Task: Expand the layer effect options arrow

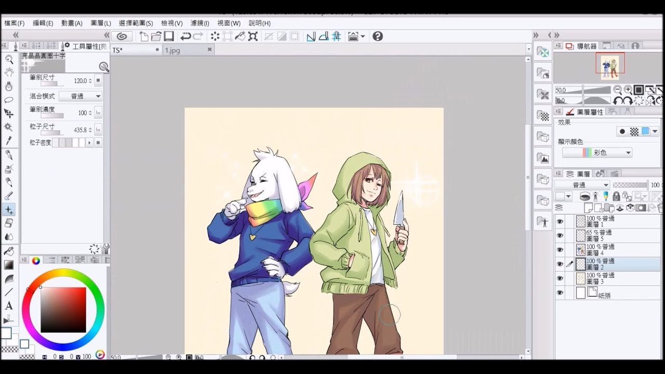Action: [x=655, y=131]
